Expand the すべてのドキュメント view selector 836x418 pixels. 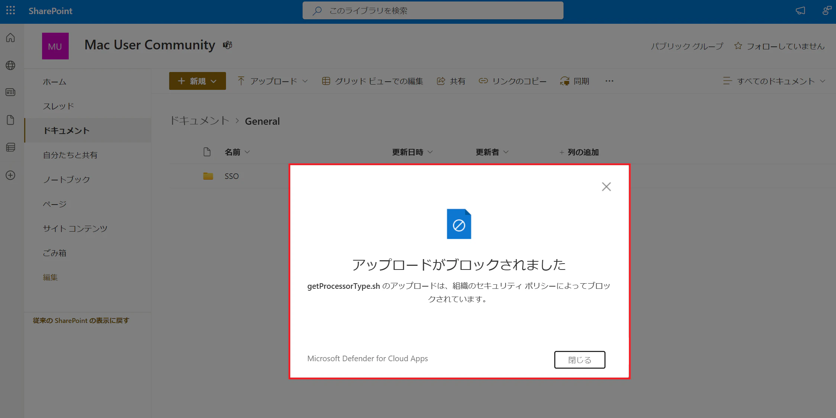(775, 81)
